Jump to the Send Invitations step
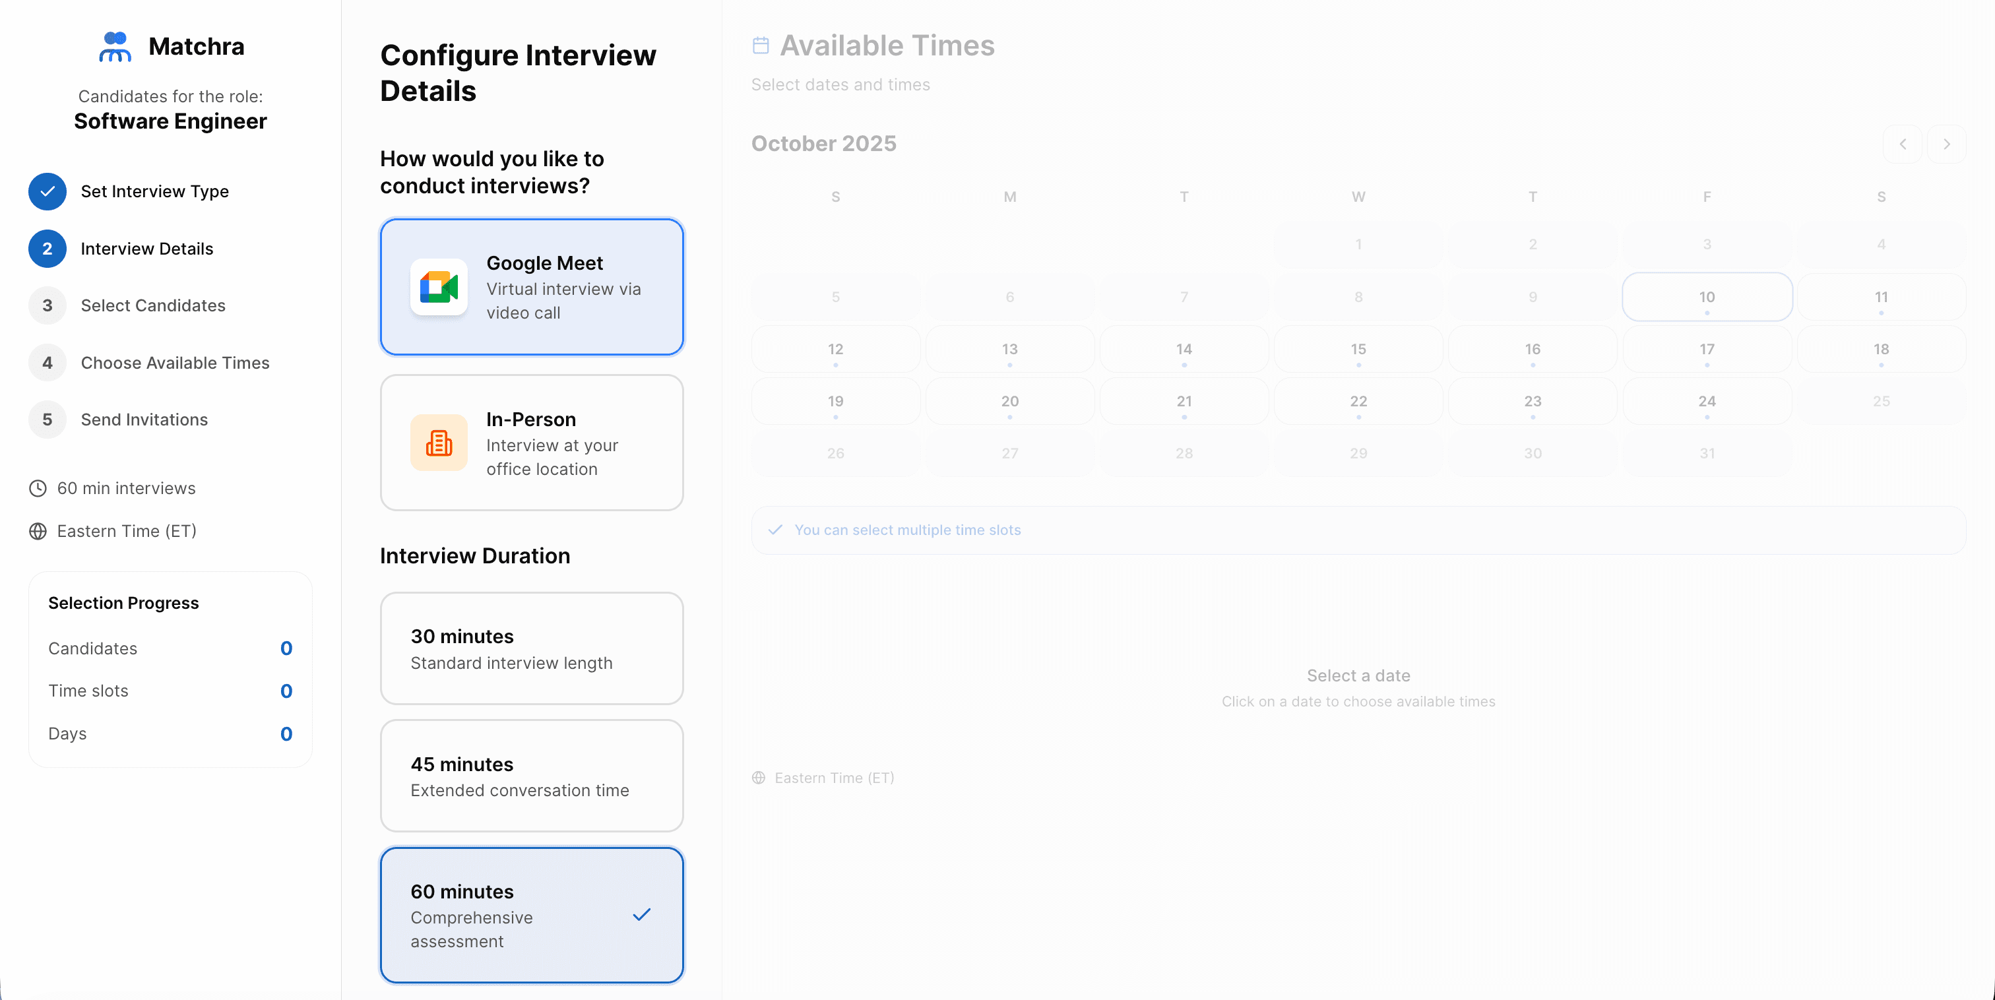Image resolution: width=1995 pixels, height=1000 pixels. (x=144, y=420)
